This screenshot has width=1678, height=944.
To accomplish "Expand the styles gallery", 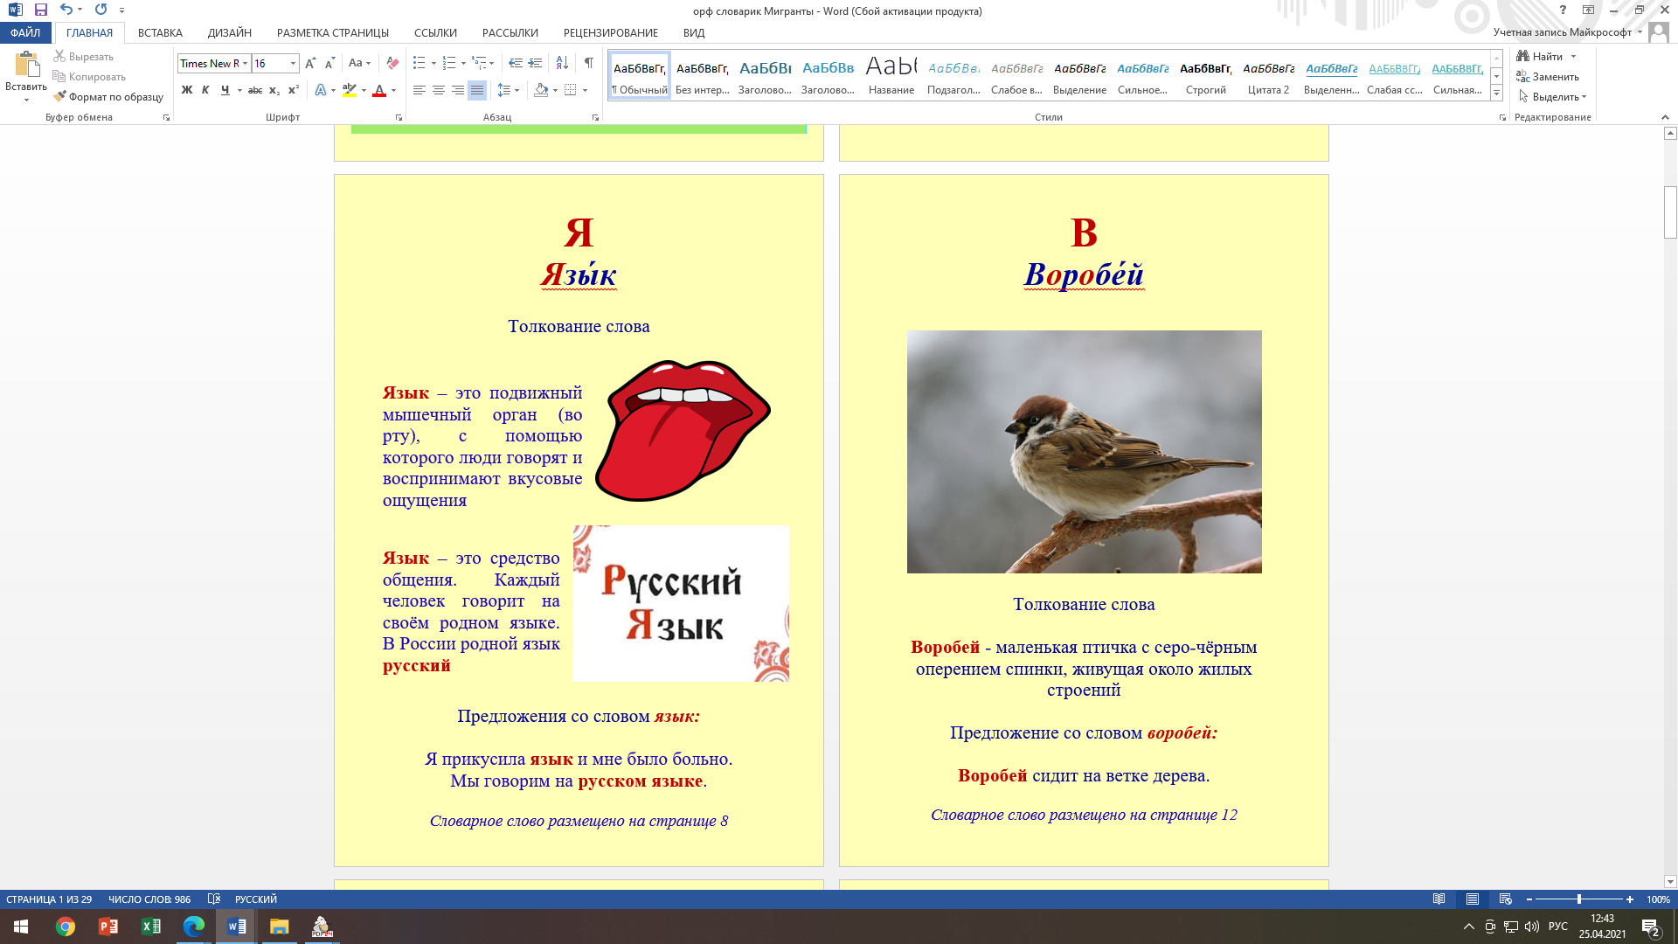I will (1496, 94).
